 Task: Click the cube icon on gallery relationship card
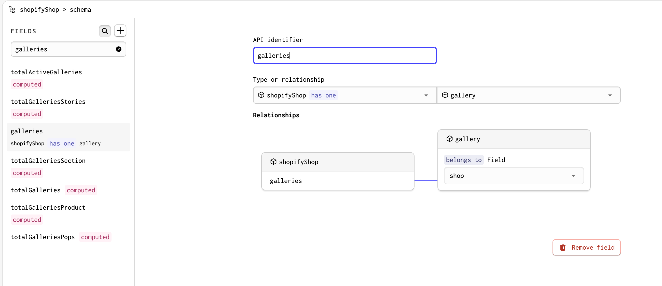pyautogui.click(x=449, y=139)
